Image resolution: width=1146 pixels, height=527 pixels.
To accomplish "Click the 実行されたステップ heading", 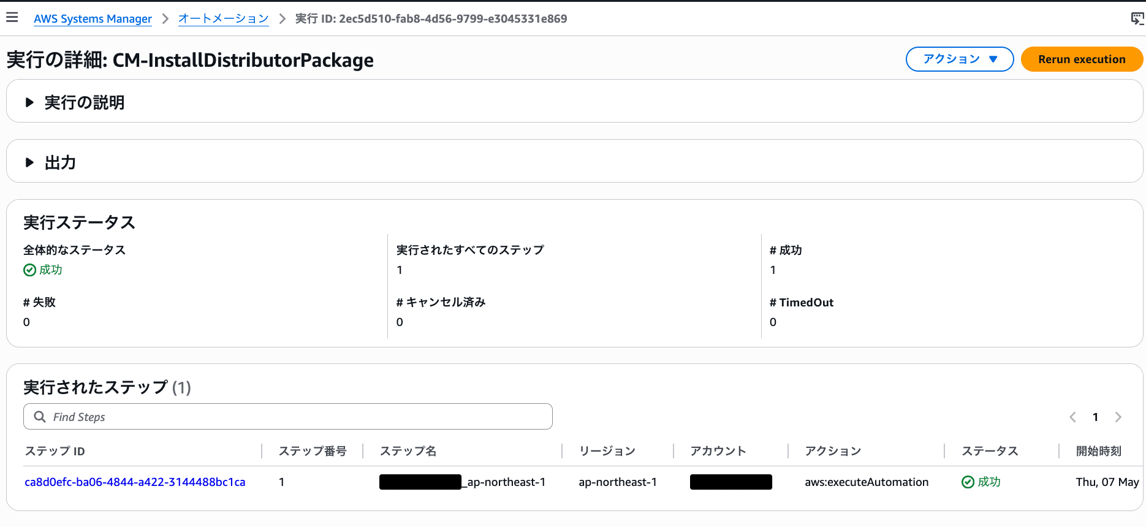I will pos(107,387).
